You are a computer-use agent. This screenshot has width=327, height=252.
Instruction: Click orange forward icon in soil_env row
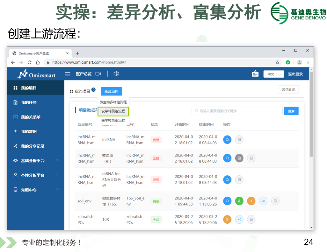pos(251,201)
